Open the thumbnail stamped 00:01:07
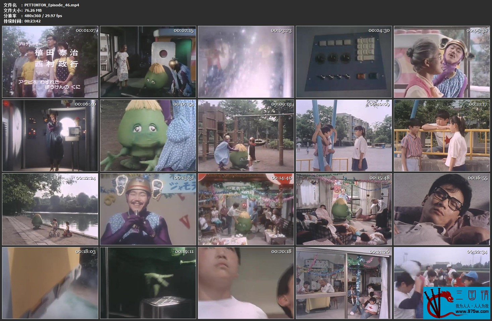Image resolution: width=492 pixels, height=321 pixels. (x=50, y=62)
